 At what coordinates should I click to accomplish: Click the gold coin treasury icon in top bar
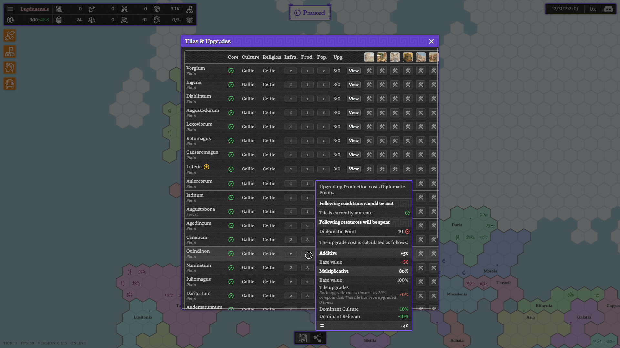[x=10, y=20]
